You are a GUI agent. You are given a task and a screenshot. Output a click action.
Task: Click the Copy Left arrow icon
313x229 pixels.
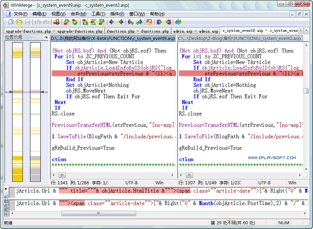point(120,22)
